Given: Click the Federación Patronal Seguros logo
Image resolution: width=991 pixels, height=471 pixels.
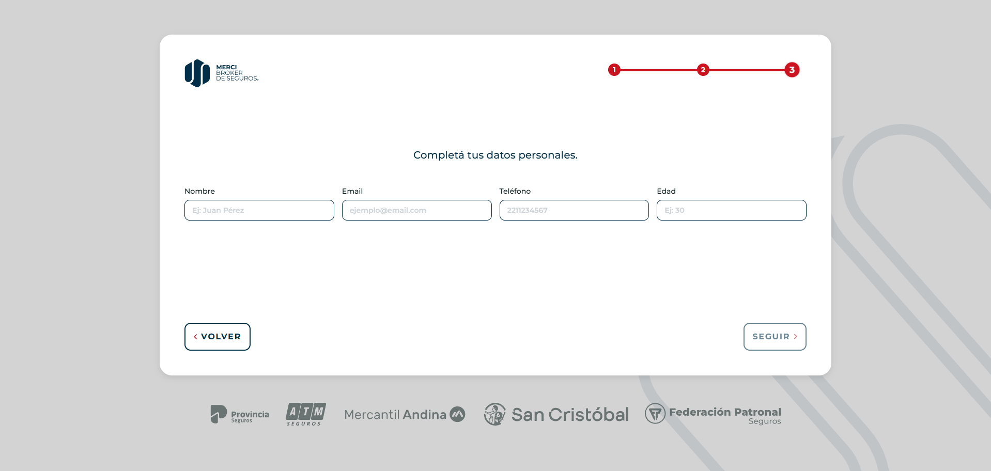Looking at the screenshot, I should pyautogui.click(x=713, y=414).
